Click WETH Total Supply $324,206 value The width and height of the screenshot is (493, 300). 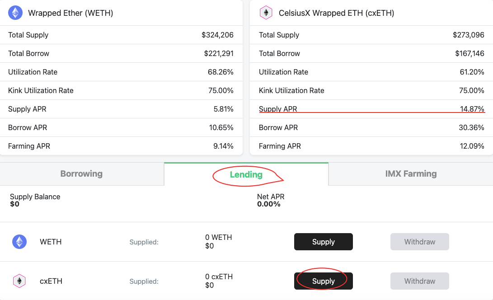coord(217,35)
